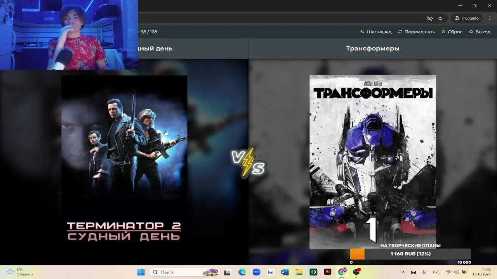This screenshot has width=497, height=279.
Task: Click the bar-chart tray icon beside the chevron
Action: (x=414, y=272)
